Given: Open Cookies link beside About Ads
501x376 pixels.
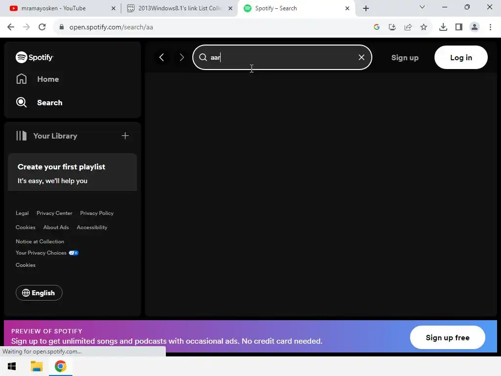Looking at the screenshot, I should click(x=25, y=227).
